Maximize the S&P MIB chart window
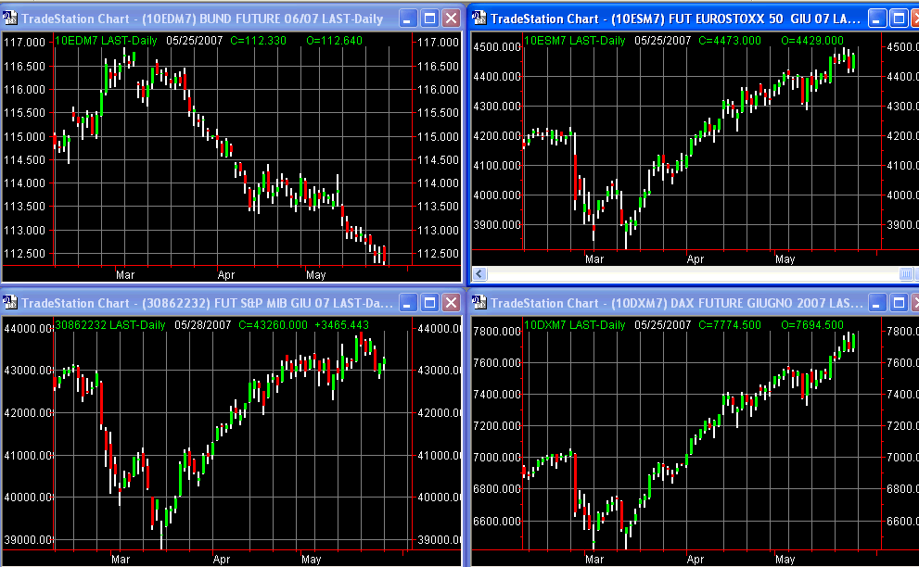Screen dimensions: 919x567 (x=429, y=303)
